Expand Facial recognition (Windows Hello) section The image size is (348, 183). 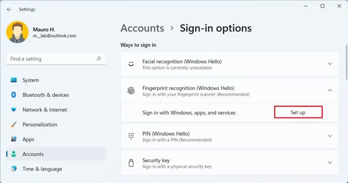click(x=330, y=64)
